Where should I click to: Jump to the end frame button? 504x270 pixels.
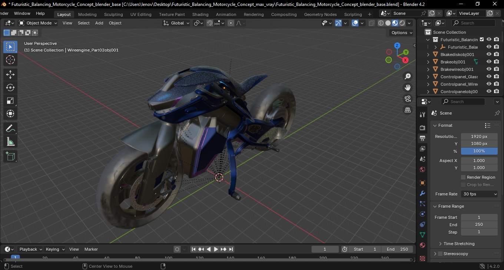pyautogui.click(x=231, y=249)
